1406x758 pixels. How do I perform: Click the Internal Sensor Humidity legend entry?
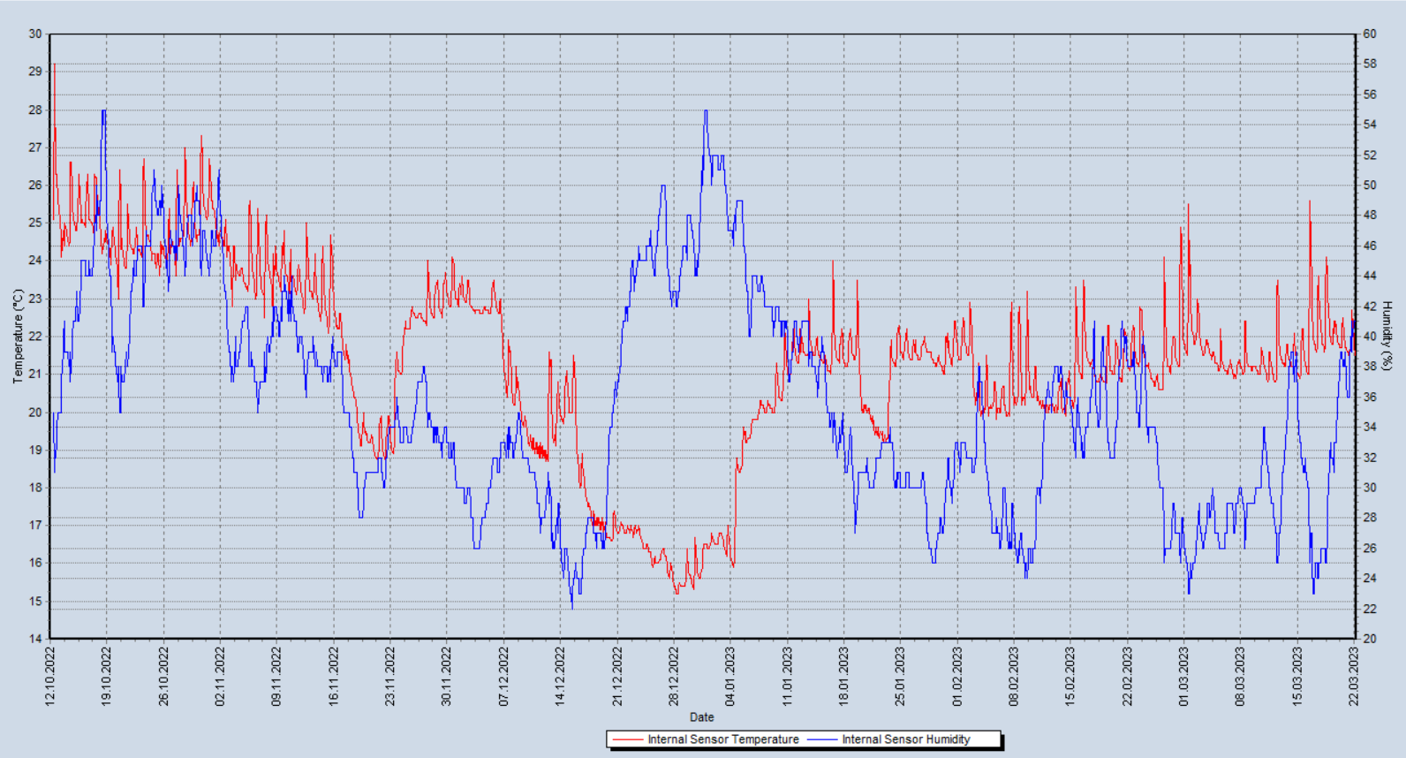(905, 739)
